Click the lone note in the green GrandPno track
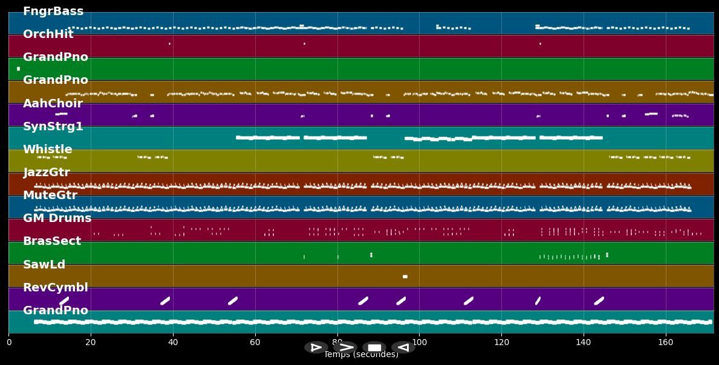The width and height of the screenshot is (719, 365). tap(18, 69)
